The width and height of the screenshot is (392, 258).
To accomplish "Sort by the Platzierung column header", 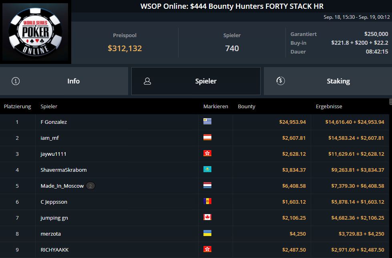I will (18, 107).
